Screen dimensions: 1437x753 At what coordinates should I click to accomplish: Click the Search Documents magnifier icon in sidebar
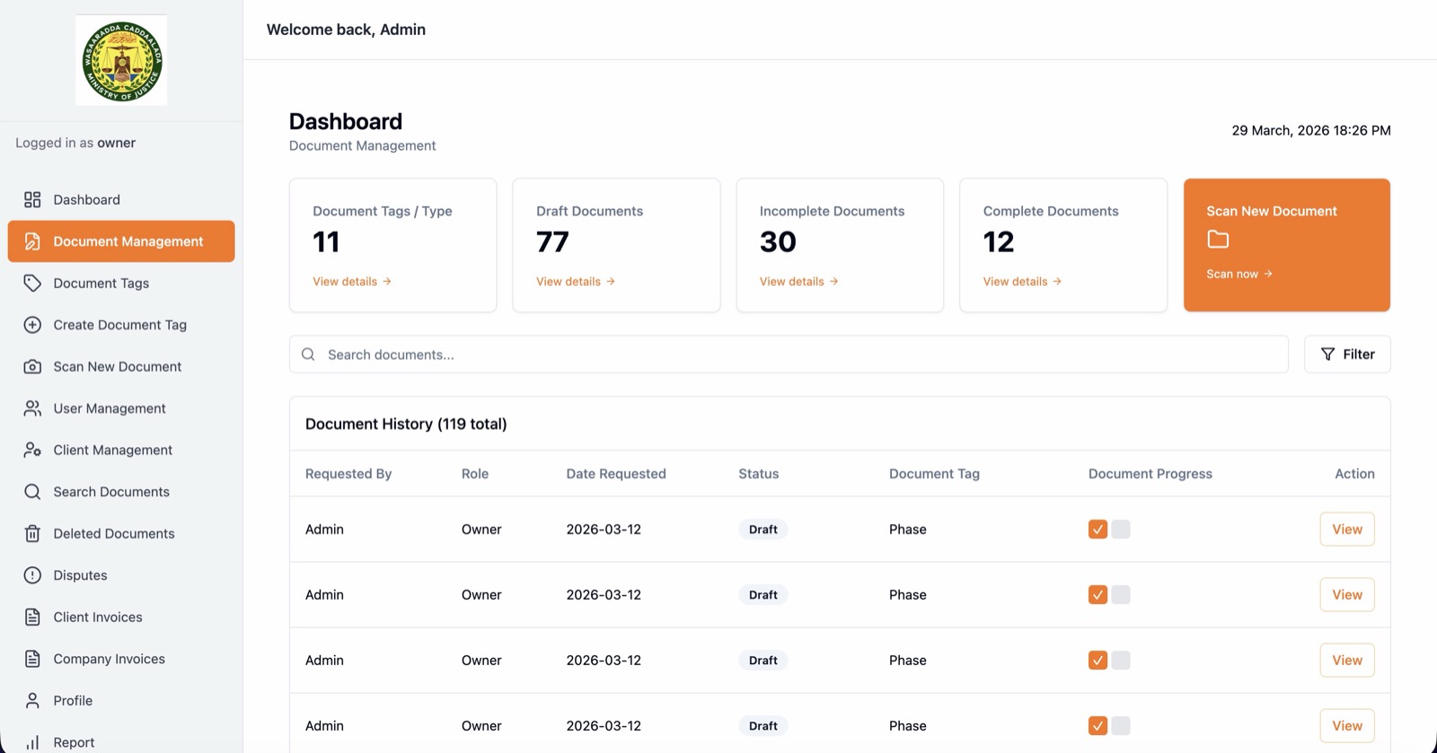[x=32, y=492]
